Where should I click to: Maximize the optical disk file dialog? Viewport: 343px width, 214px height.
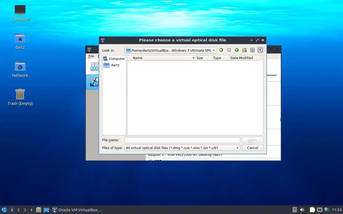257,40
